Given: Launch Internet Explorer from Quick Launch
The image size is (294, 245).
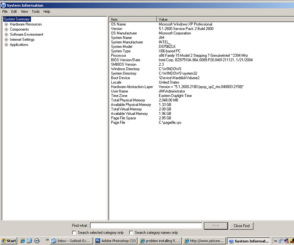Looking at the screenshot, I should 22,241.
